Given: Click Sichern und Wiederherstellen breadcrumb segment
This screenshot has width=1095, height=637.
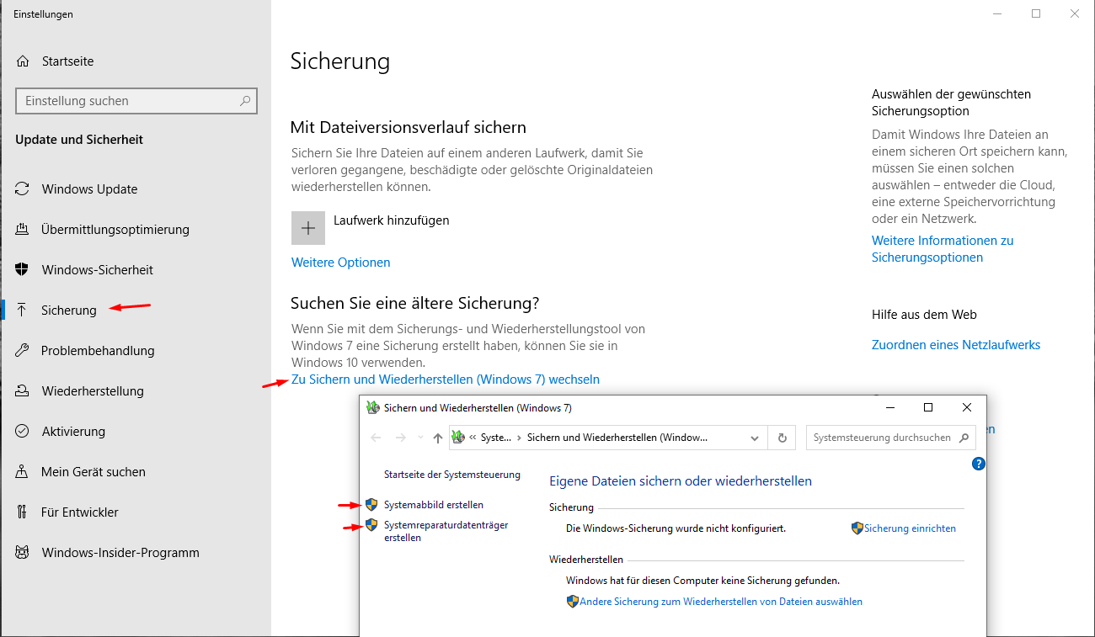Looking at the screenshot, I should click(617, 438).
